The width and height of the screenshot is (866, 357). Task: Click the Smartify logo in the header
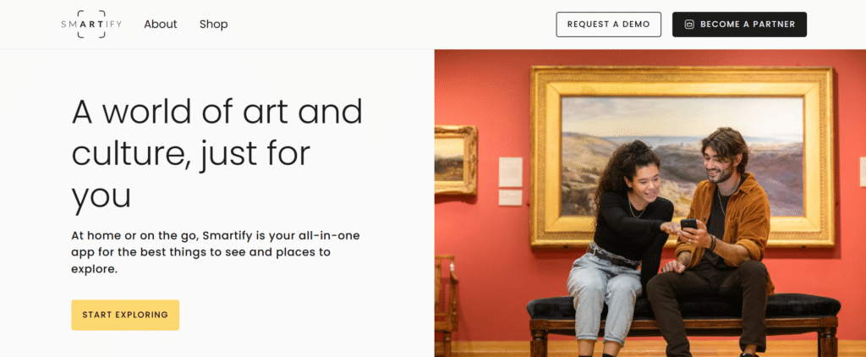click(x=91, y=25)
